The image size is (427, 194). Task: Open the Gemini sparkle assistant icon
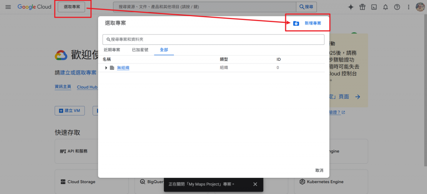(x=351, y=7)
